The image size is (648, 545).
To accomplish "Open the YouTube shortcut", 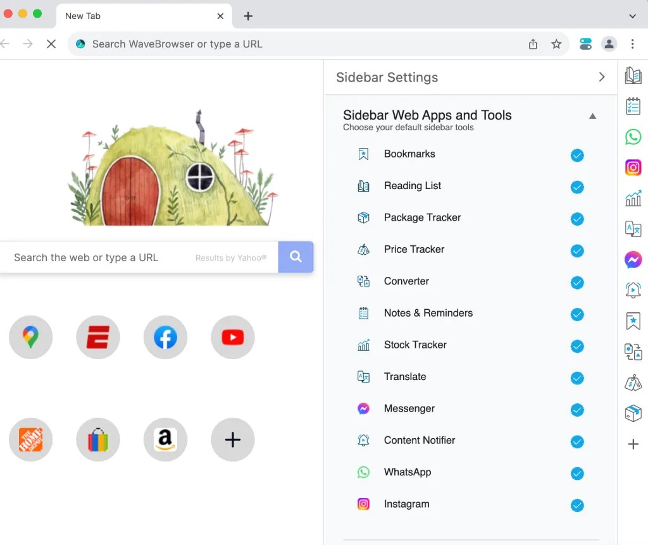I will [x=232, y=337].
